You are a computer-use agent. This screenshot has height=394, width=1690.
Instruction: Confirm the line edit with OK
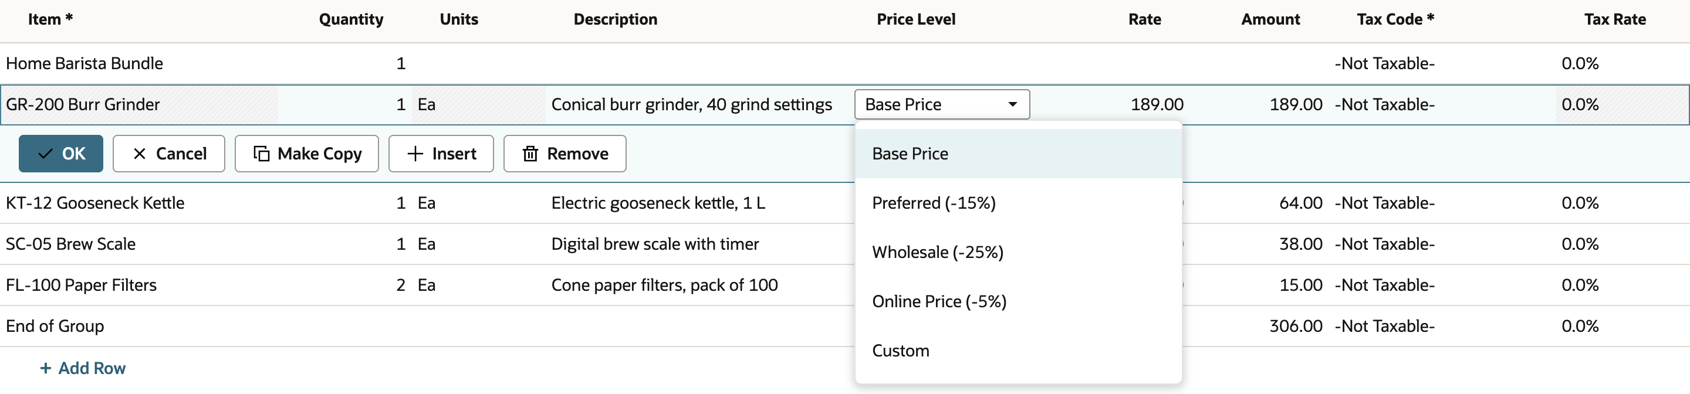point(60,154)
